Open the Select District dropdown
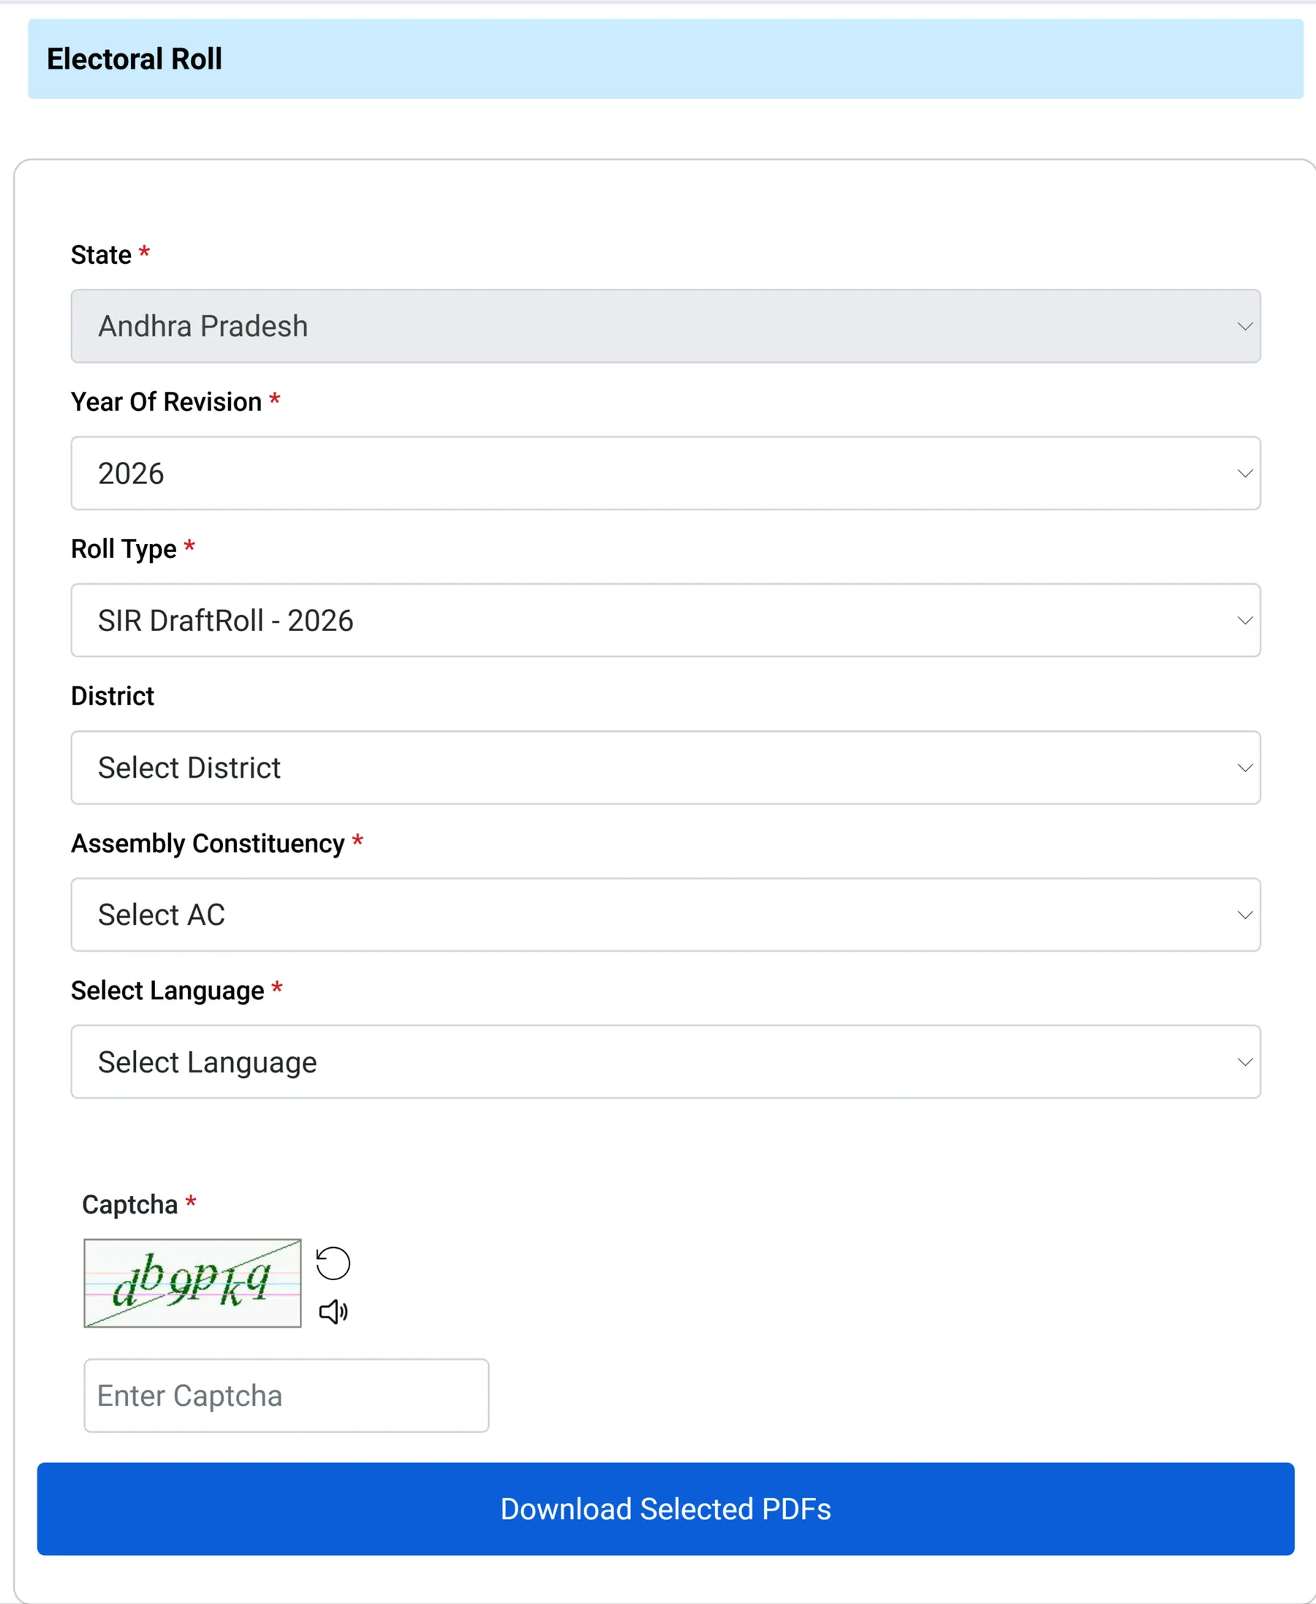 coord(665,767)
